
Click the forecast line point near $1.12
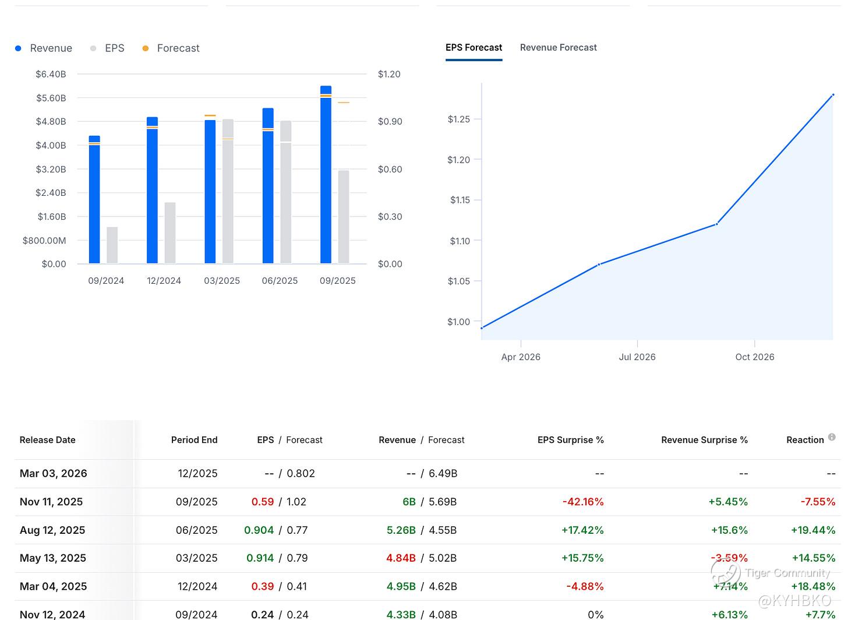point(716,224)
